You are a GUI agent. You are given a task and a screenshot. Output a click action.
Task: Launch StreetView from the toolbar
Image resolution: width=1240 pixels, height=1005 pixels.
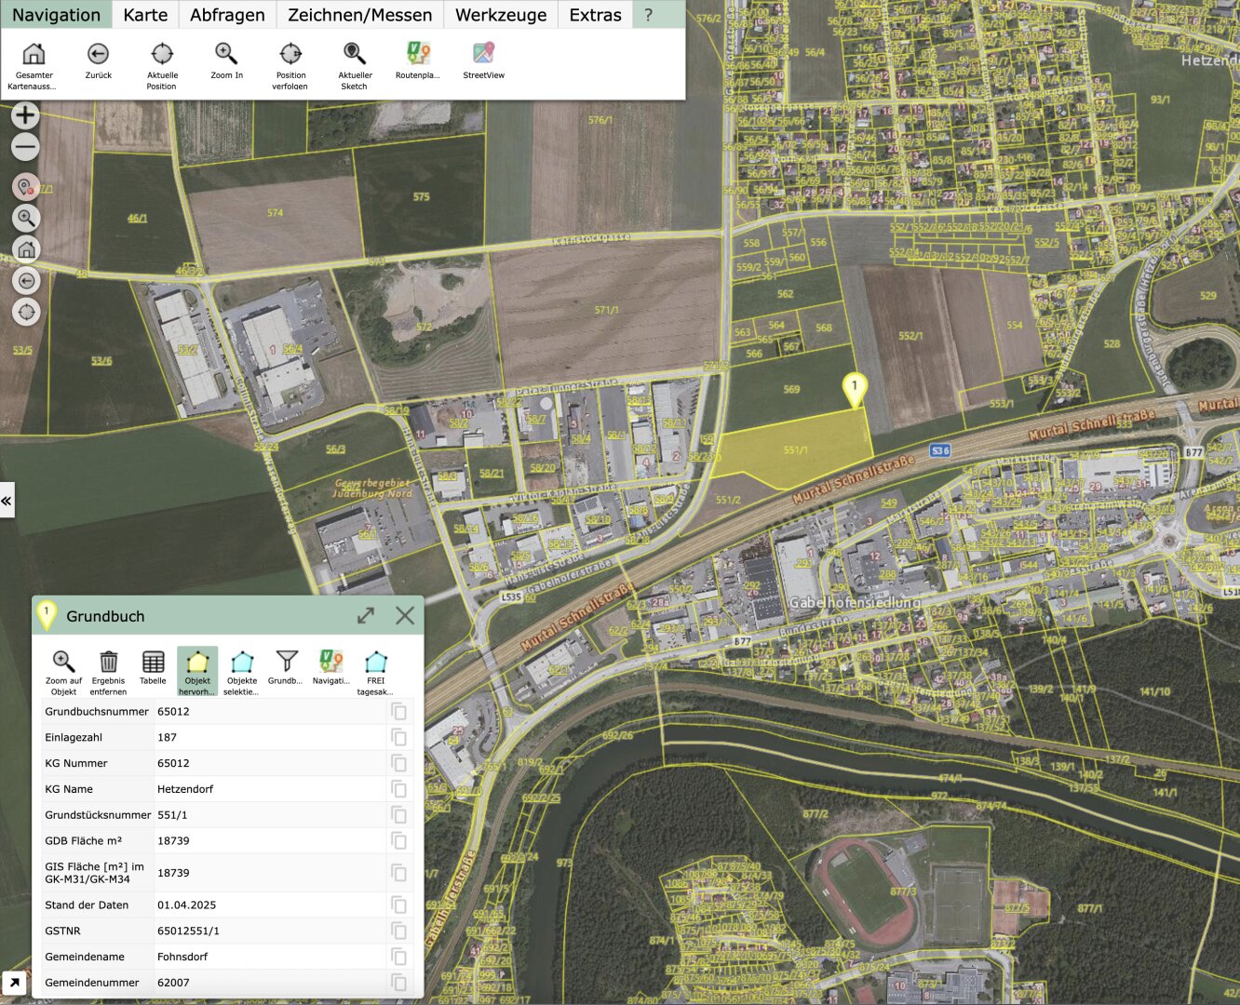tap(483, 54)
